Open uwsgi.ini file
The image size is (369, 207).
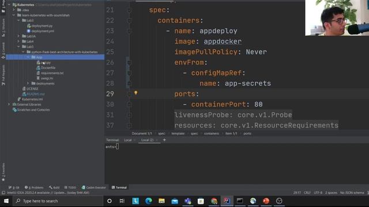(47, 78)
